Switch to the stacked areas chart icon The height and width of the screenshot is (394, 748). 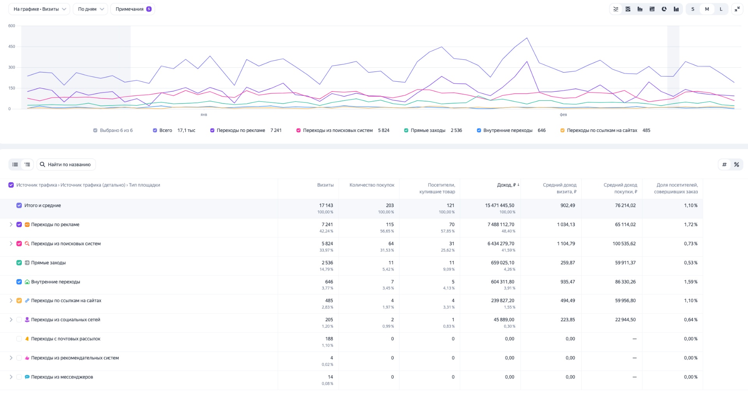628,9
